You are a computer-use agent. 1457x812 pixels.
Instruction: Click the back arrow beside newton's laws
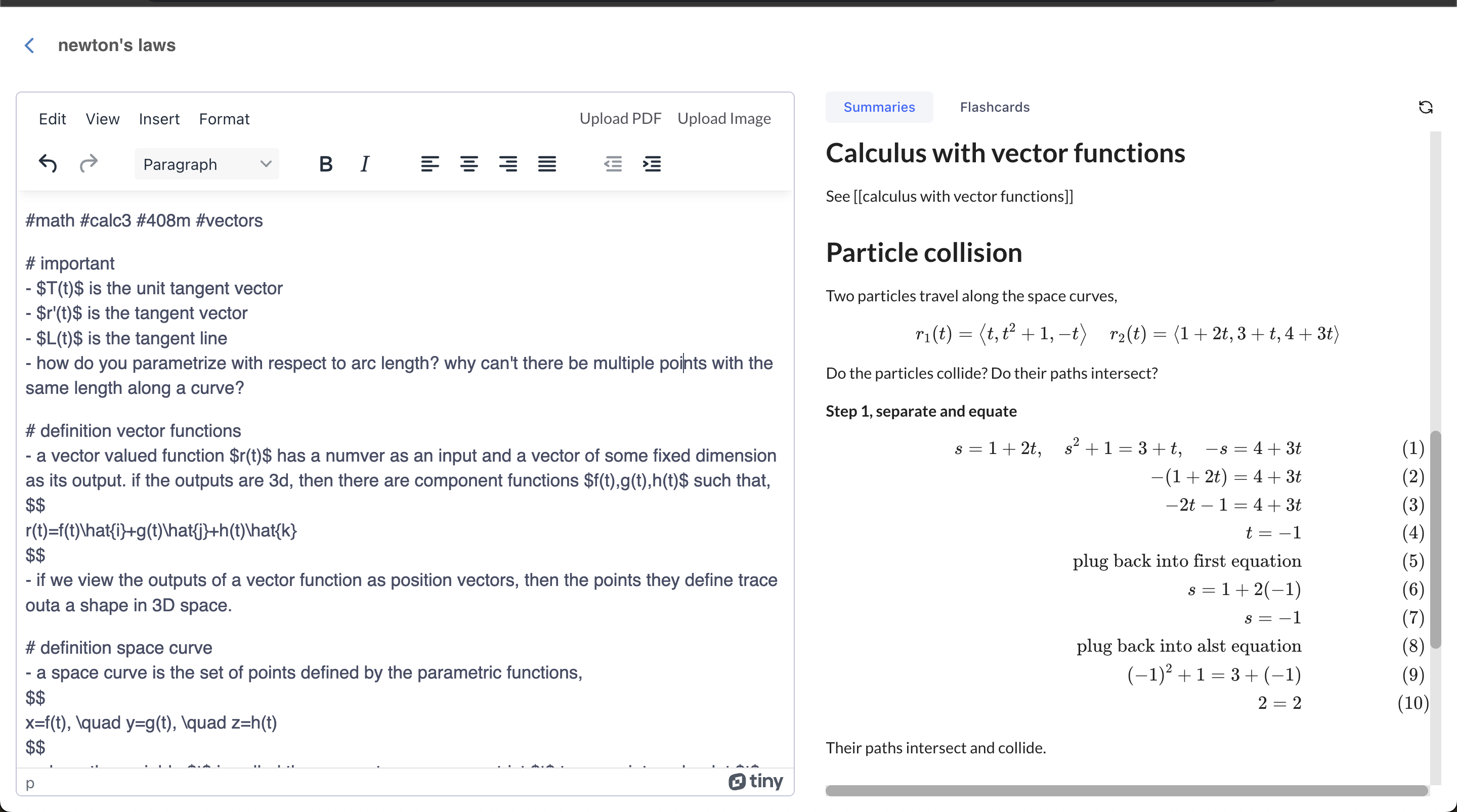29,45
